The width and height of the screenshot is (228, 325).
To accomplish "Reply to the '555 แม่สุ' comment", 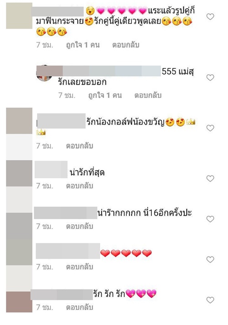I will point(148,95).
